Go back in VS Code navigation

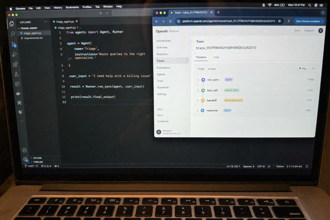pyautogui.click(x=101, y=13)
